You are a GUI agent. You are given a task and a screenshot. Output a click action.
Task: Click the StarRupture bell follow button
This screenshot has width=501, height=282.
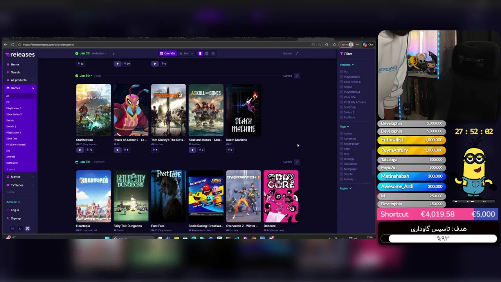click(90, 150)
